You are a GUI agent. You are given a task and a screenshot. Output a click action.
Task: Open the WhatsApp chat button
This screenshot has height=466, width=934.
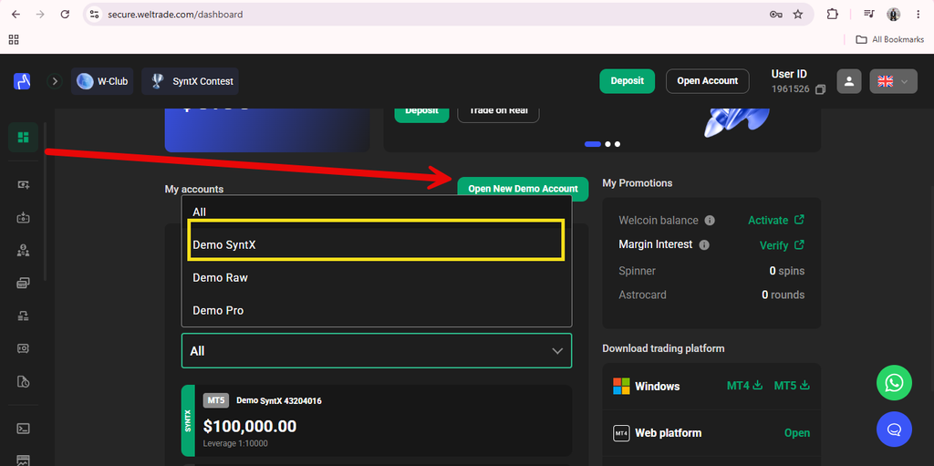click(894, 383)
